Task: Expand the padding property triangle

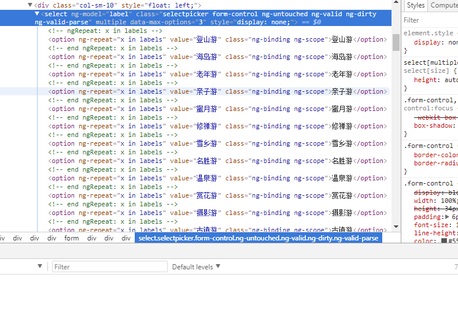Action: [447, 217]
